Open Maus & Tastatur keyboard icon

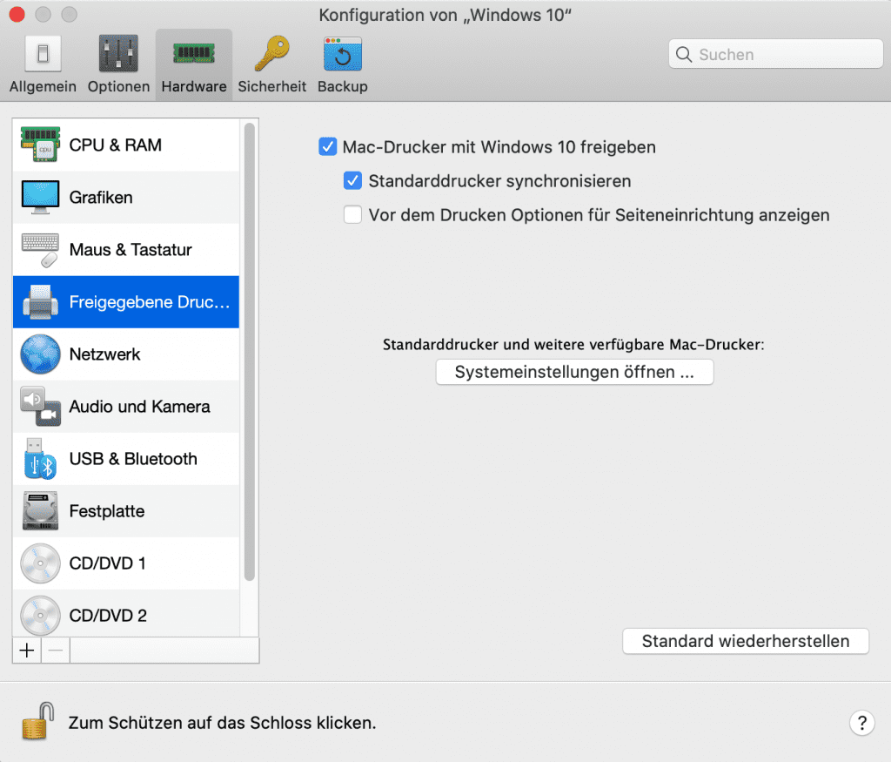pyautogui.click(x=40, y=250)
